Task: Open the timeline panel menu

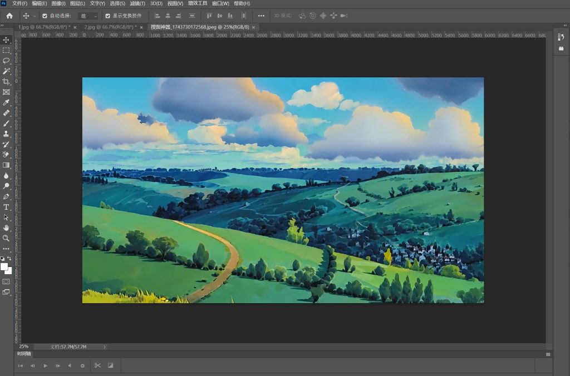Action: [548, 354]
